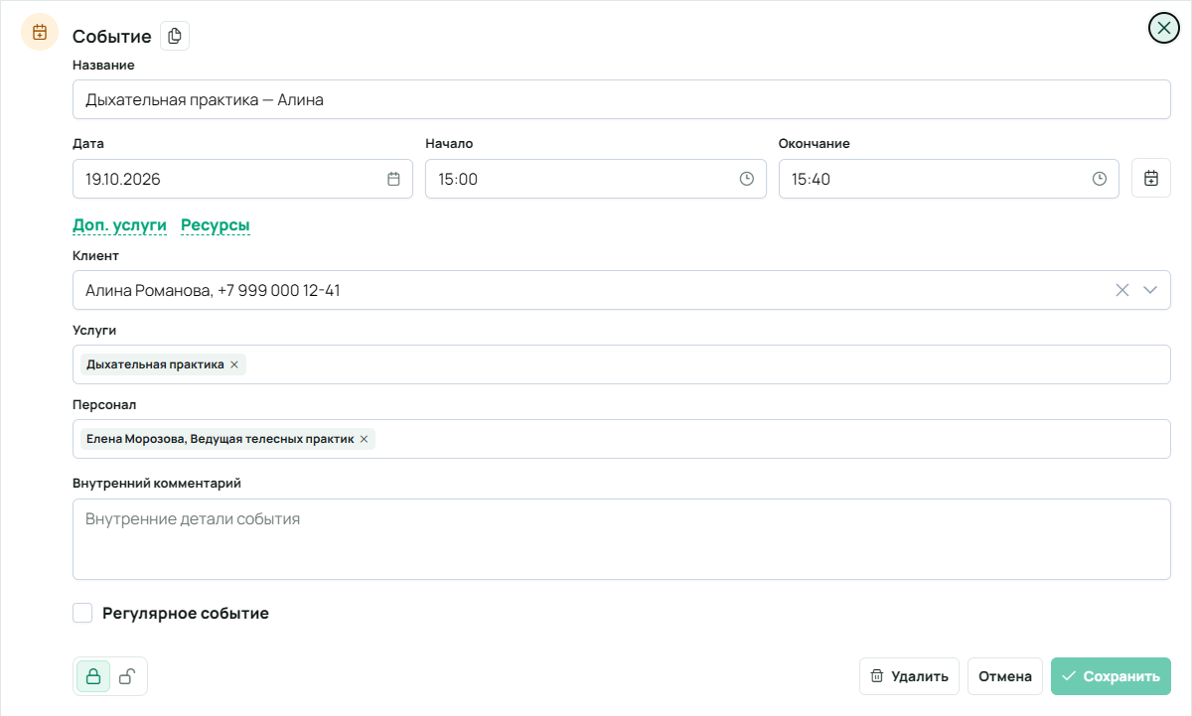Expand the Клиент dropdown list
Image resolution: width=1192 pixels, height=716 pixels.
click(1150, 290)
